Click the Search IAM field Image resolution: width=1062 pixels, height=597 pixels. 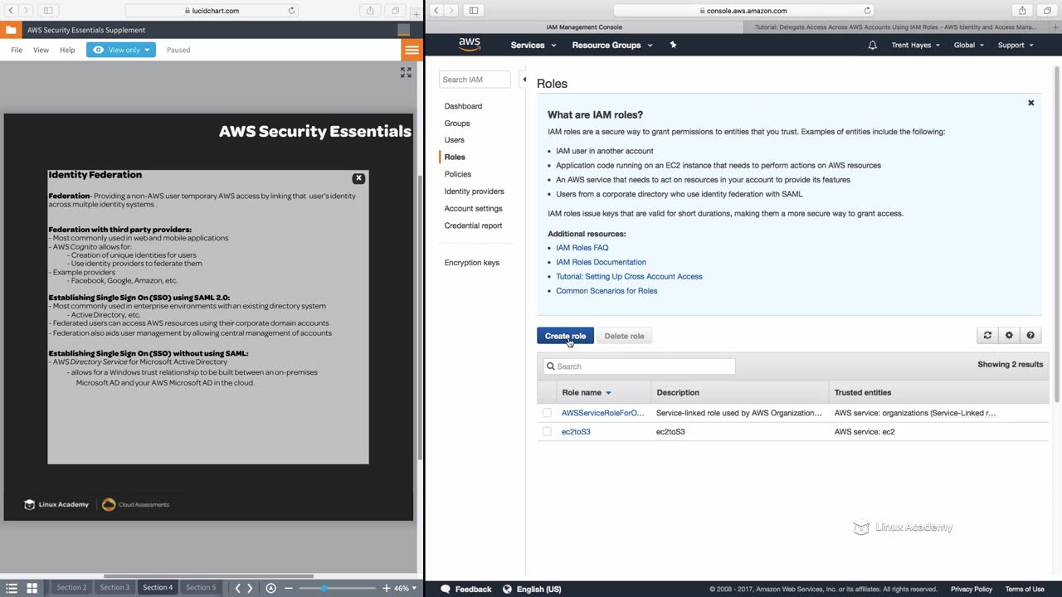pos(475,80)
